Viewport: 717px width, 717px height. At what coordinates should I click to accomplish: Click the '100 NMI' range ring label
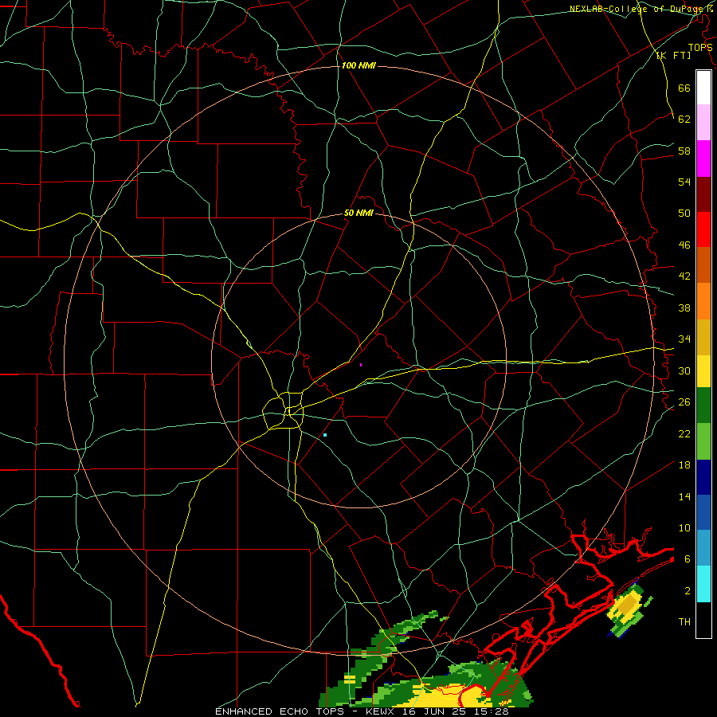(x=358, y=66)
